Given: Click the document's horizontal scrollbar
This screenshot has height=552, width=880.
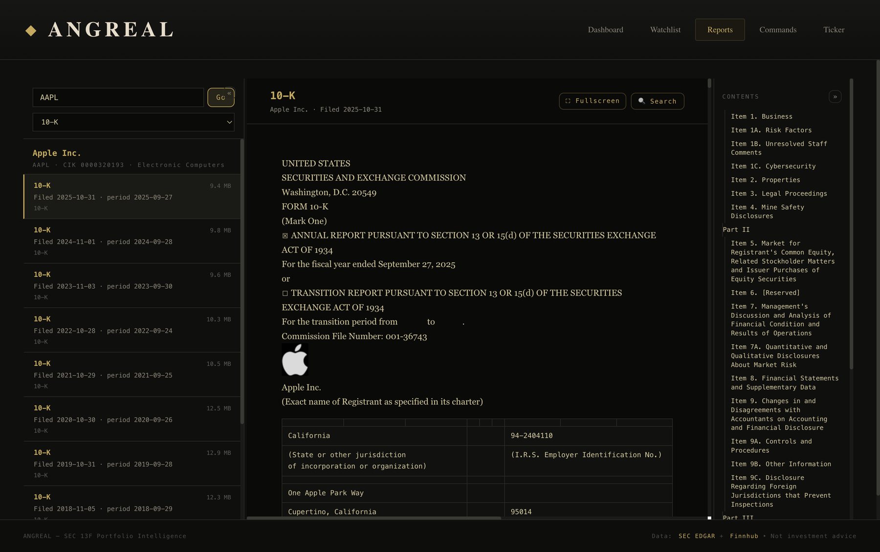Looking at the screenshot, I should point(374,518).
